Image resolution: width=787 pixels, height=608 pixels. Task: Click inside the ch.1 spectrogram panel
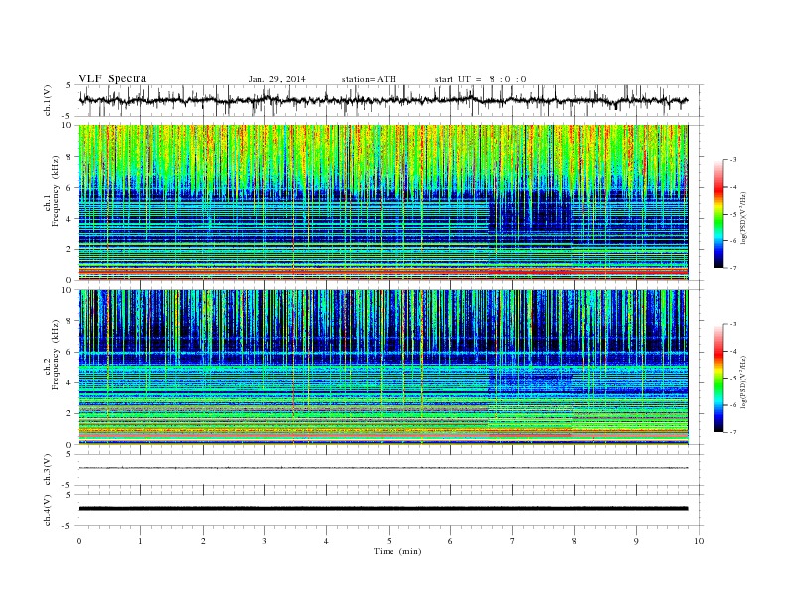[x=383, y=203]
